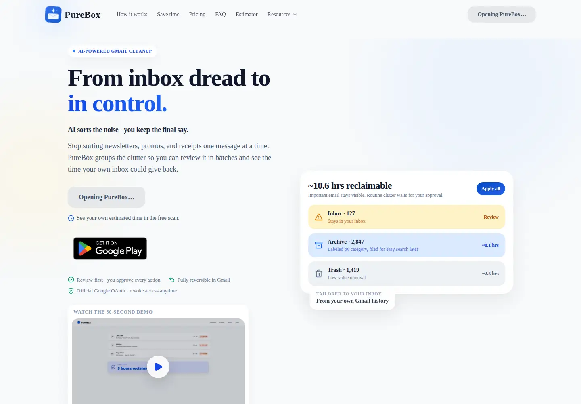Click Fully reversible in Gmail text
This screenshot has height=404, width=581.
204,280
